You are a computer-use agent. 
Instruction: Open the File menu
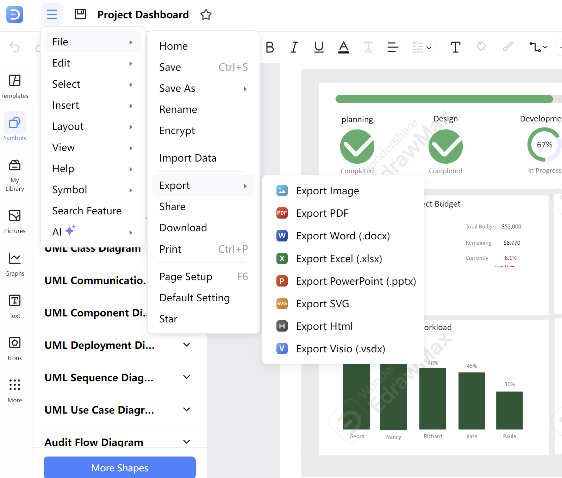click(x=93, y=42)
